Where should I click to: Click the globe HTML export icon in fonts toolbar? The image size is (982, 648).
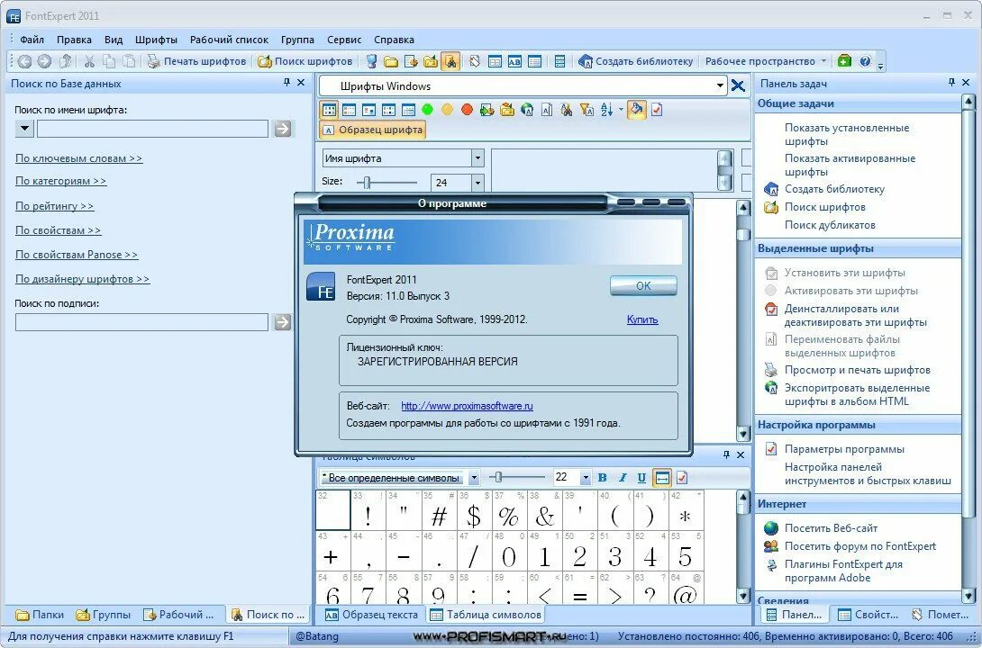(x=527, y=110)
